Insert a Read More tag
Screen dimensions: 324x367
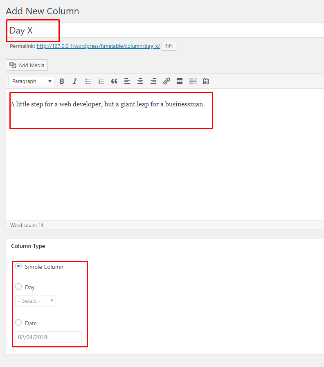[x=180, y=81]
